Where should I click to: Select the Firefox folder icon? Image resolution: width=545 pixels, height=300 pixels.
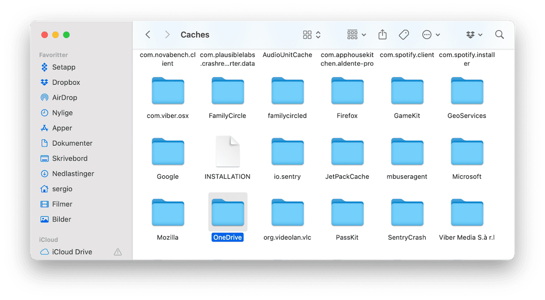tap(347, 91)
